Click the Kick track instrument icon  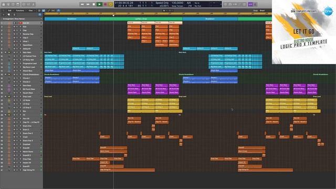click(9, 27)
